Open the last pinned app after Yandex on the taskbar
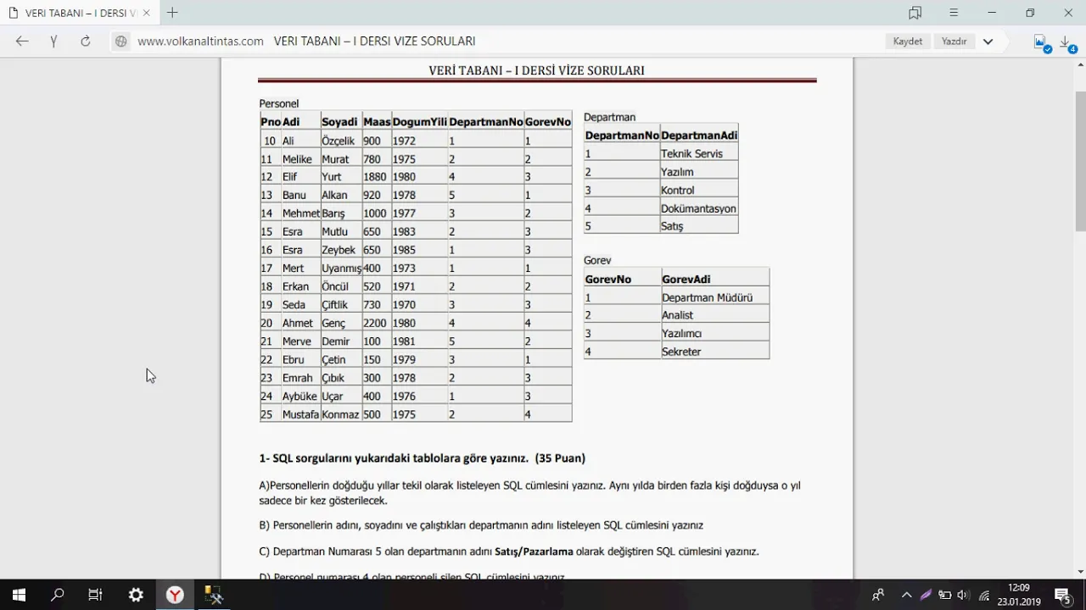1086x610 pixels. [214, 595]
